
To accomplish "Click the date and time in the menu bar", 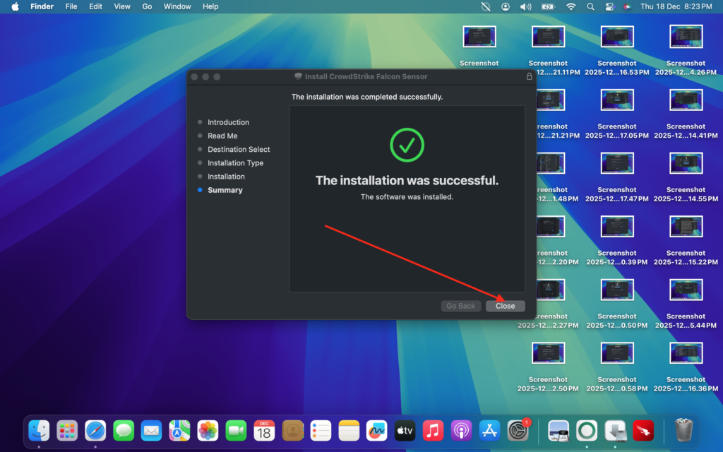I will tap(676, 6).
